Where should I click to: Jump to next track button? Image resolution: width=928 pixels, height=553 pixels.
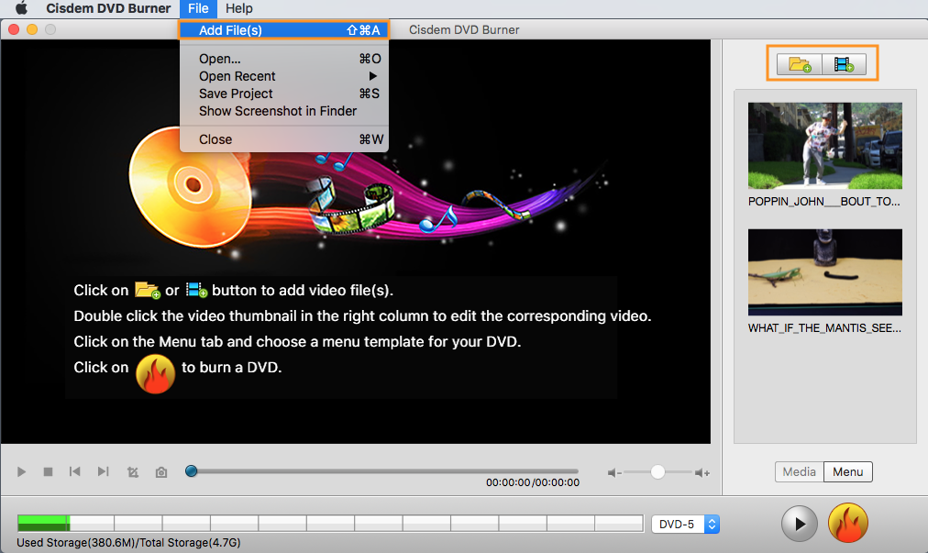click(103, 472)
